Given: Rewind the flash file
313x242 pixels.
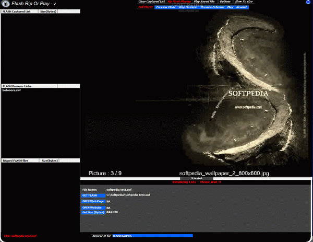Looking at the screenshot, I should (x=242, y=7).
